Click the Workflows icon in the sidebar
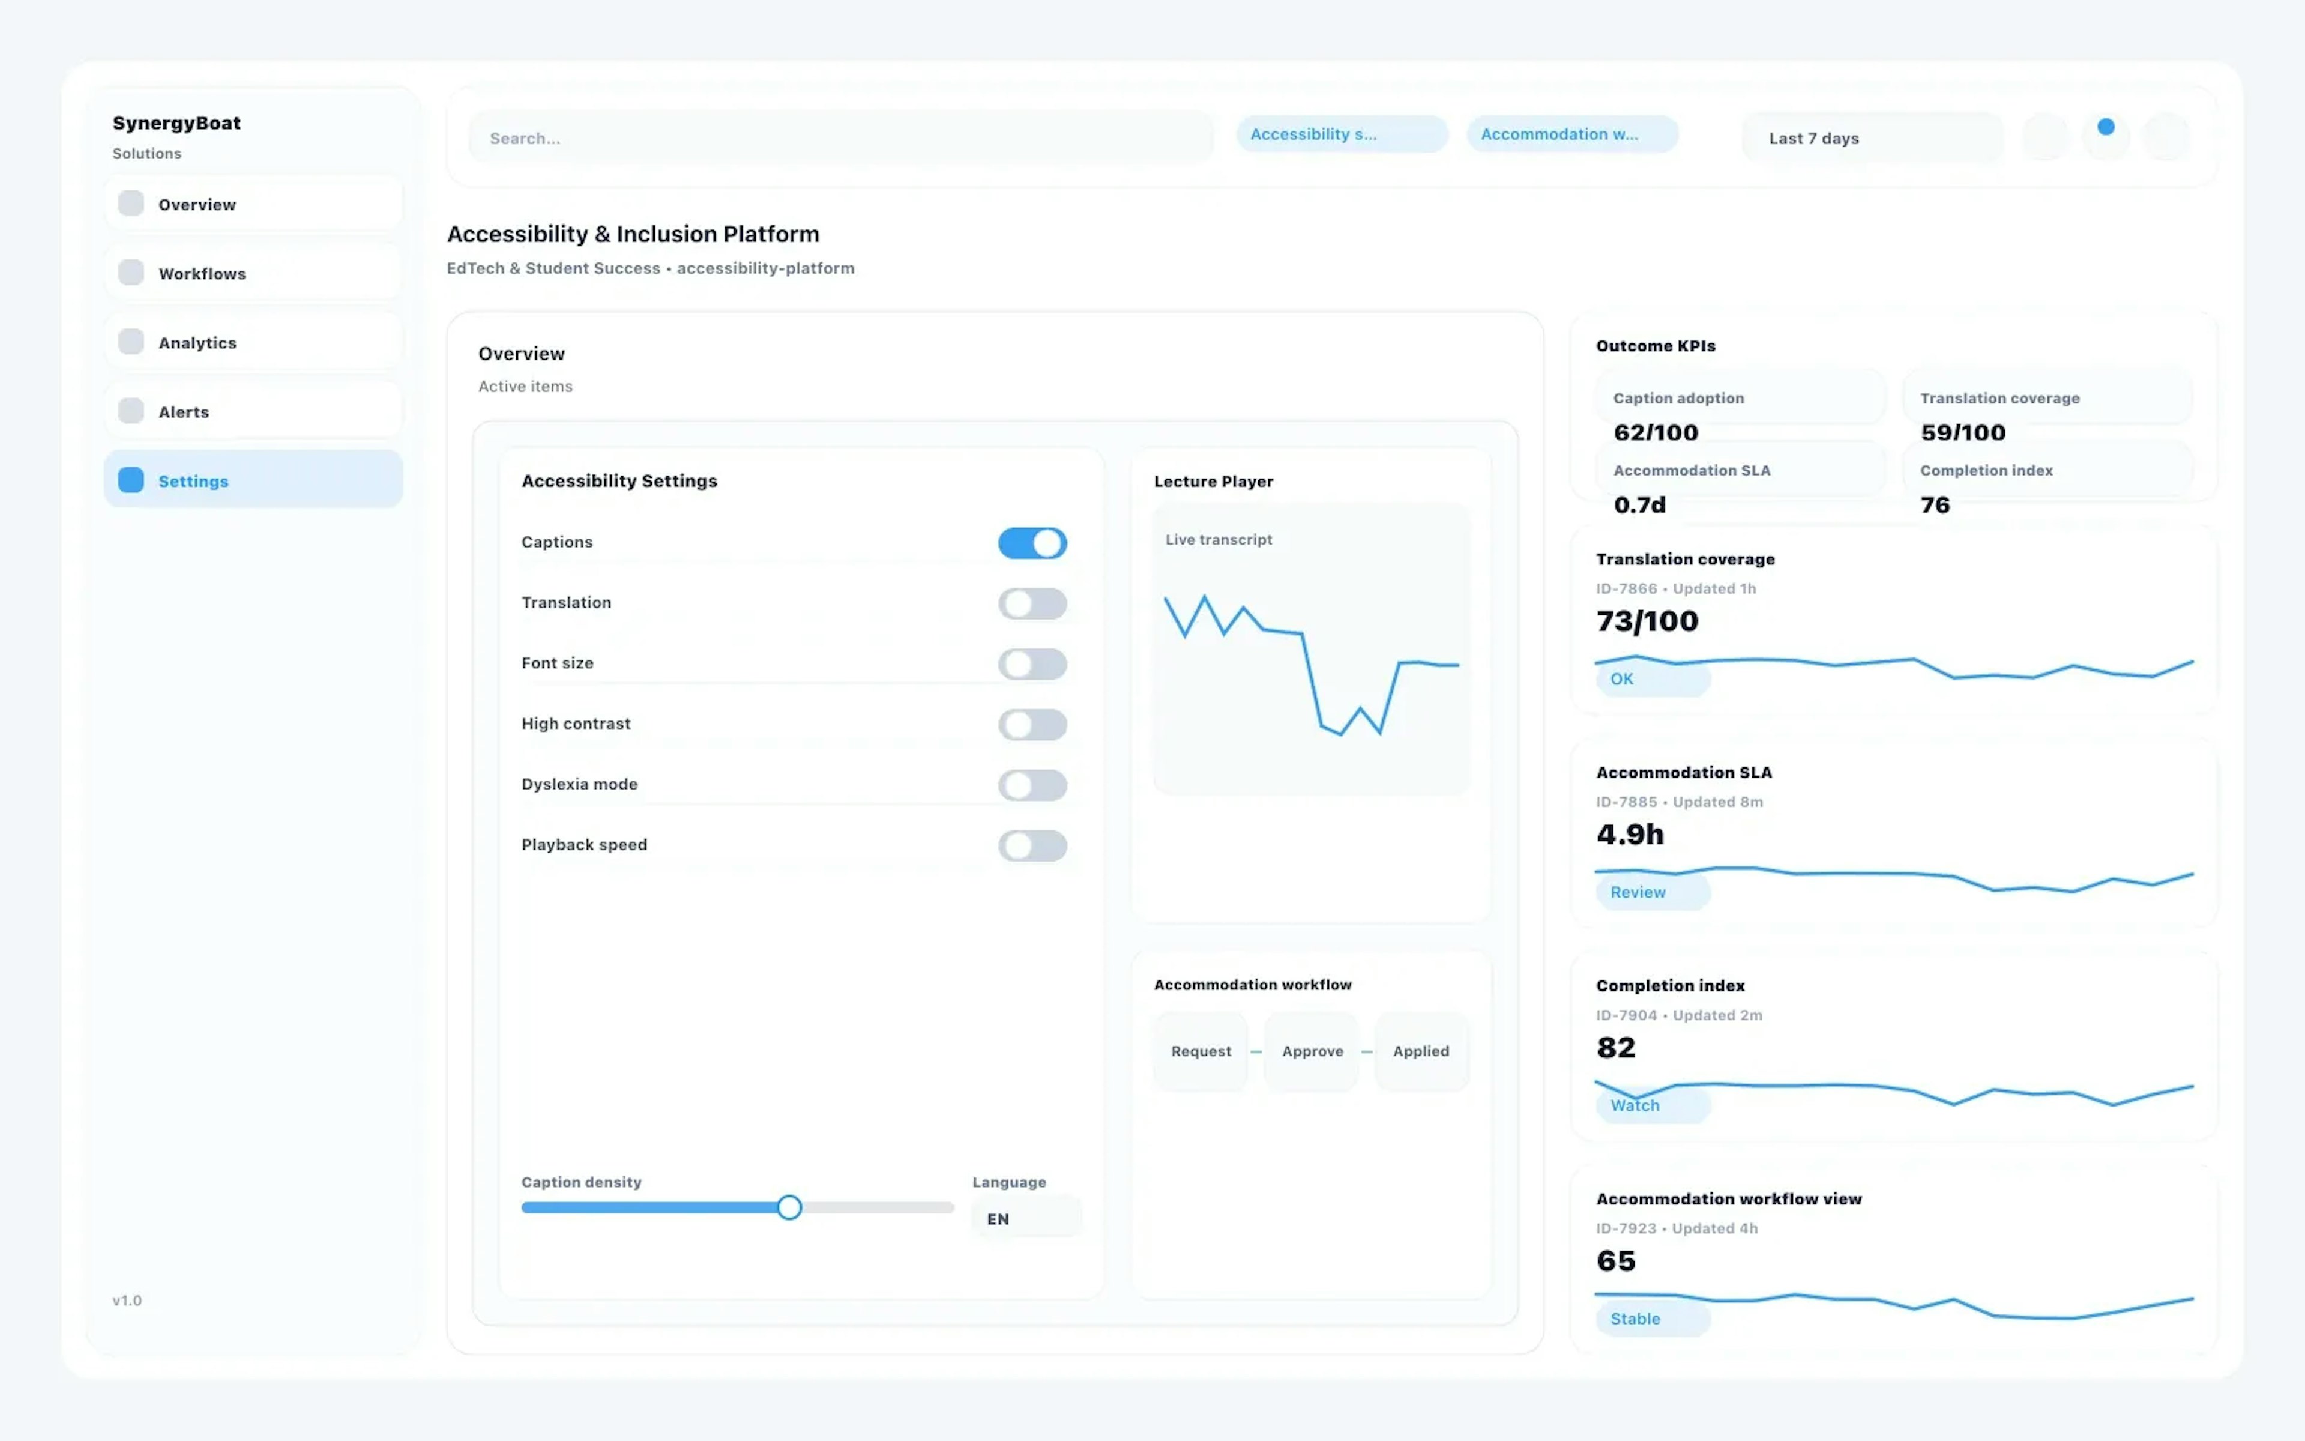Screen dimensions: 2305x1441 130,273
